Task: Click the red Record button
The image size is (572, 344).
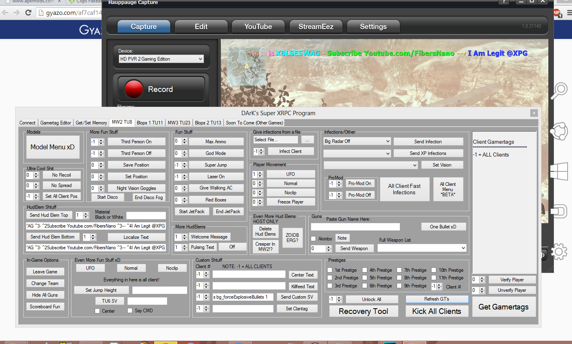Action: (161, 89)
